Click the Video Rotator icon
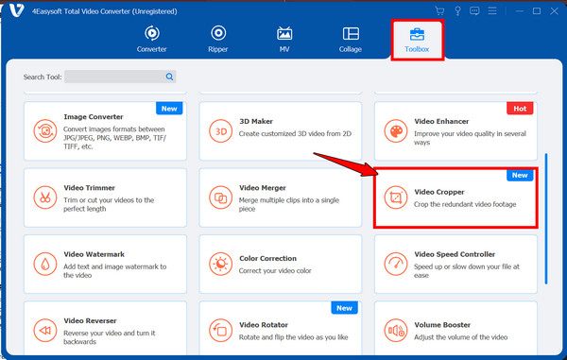The height and width of the screenshot is (360, 567). 220,331
